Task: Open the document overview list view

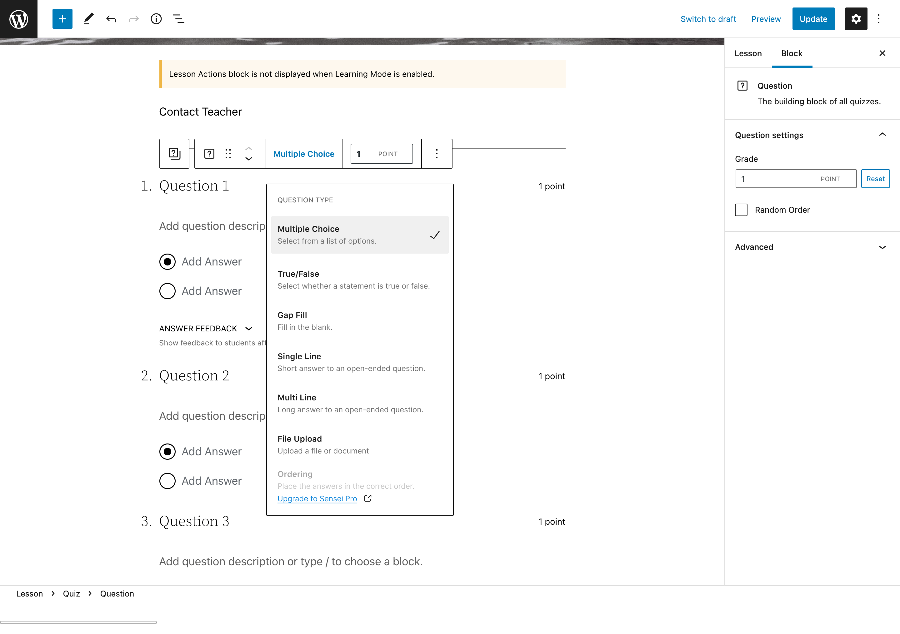Action: [179, 18]
